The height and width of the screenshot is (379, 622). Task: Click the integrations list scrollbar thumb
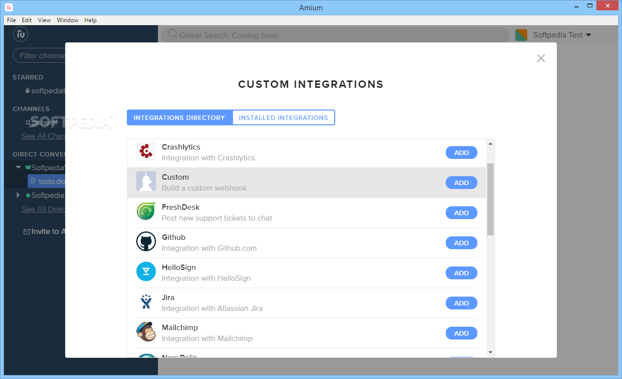point(490,199)
